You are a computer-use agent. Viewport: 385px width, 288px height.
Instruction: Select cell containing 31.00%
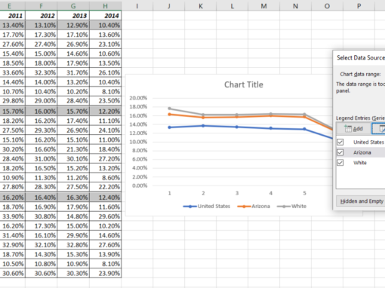point(42,159)
